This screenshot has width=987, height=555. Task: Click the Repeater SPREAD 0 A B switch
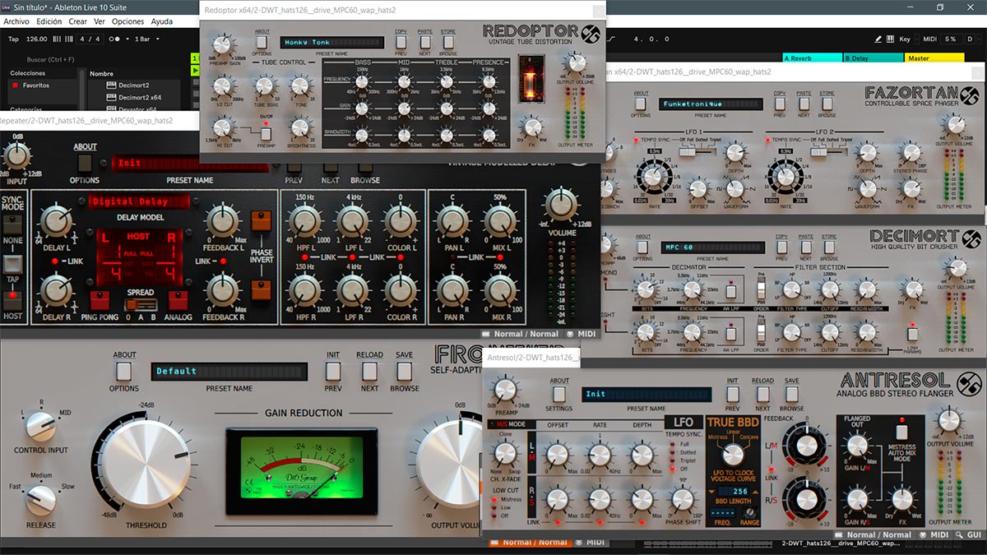point(140,303)
